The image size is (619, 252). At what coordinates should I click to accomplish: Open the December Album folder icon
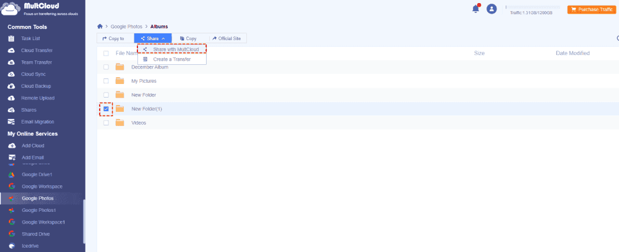119,67
